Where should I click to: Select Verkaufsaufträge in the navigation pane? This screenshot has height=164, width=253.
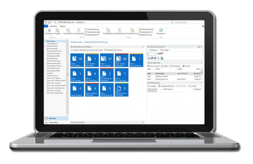pyautogui.click(x=52, y=46)
